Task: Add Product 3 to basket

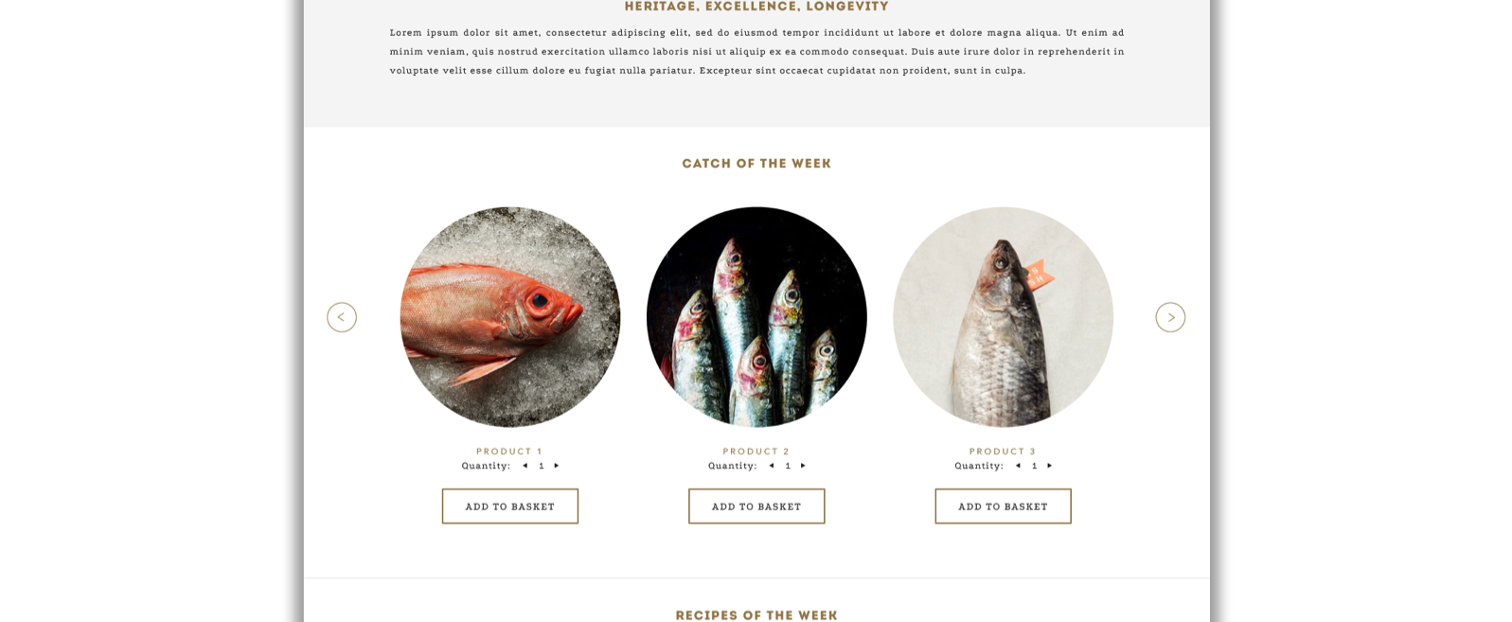Action: 1004,506
